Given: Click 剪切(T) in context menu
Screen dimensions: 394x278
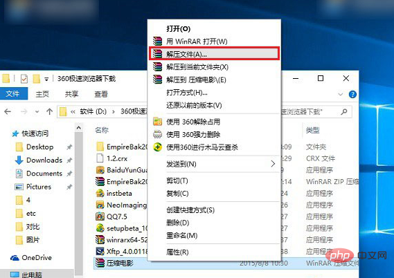Looking at the screenshot, I should click(x=214, y=180).
